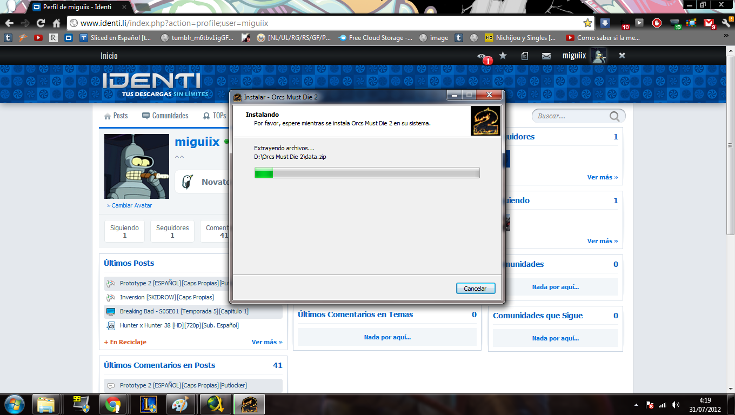Screen dimensions: 735x415
Task: Click 'Comunidades que Sigue' heading
Action: pos(538,316)
